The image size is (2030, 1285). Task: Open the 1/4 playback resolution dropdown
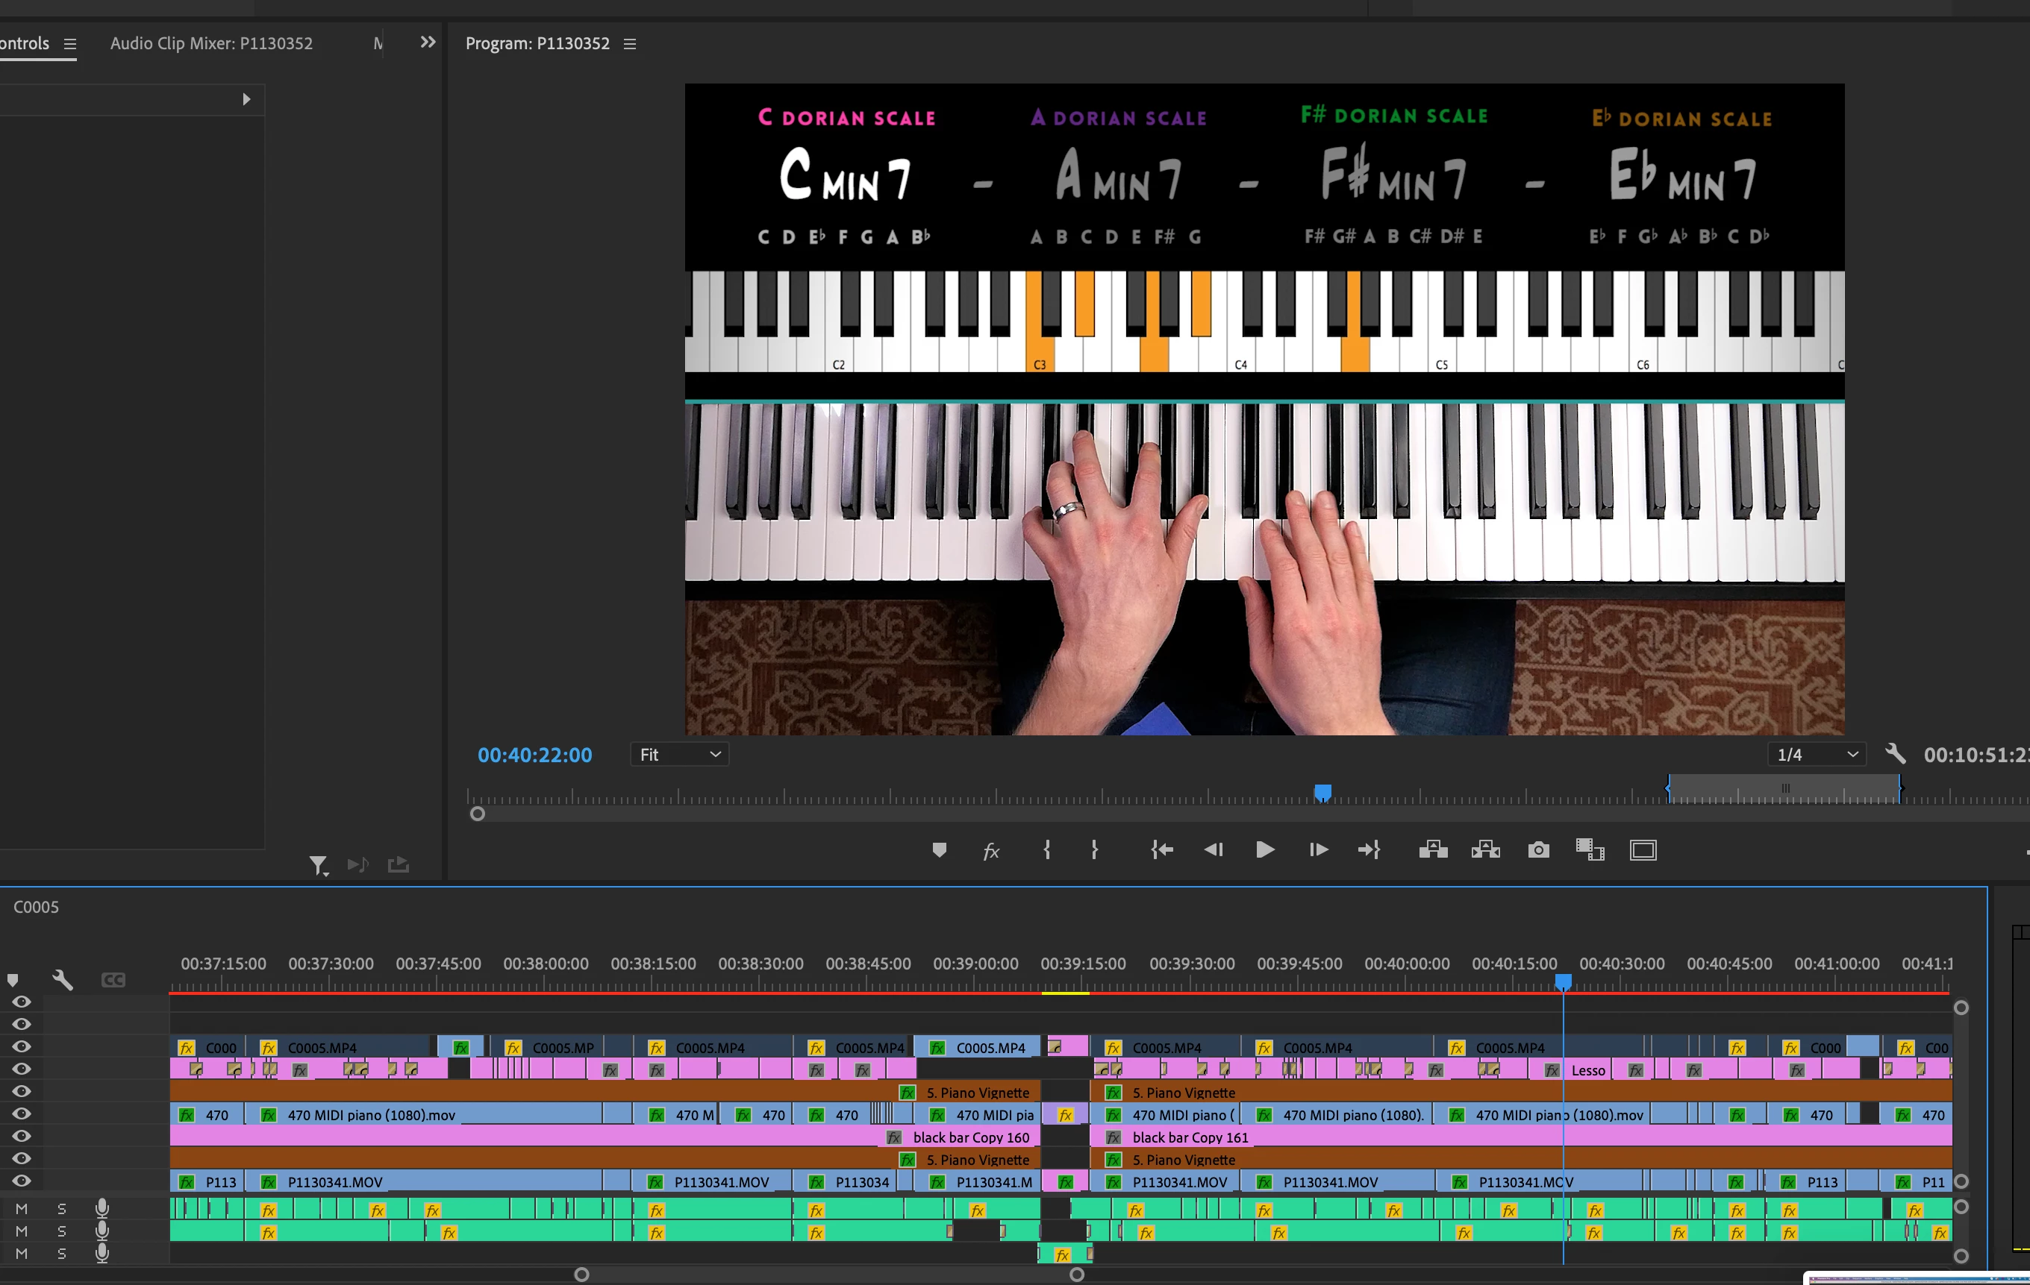pos(1816,754)
